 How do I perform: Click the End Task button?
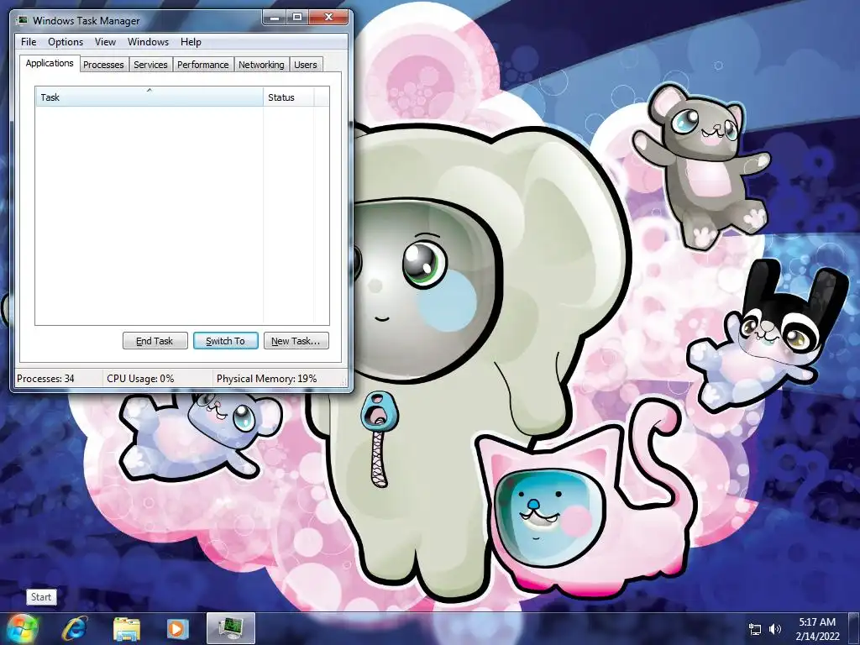coord(155,341)
